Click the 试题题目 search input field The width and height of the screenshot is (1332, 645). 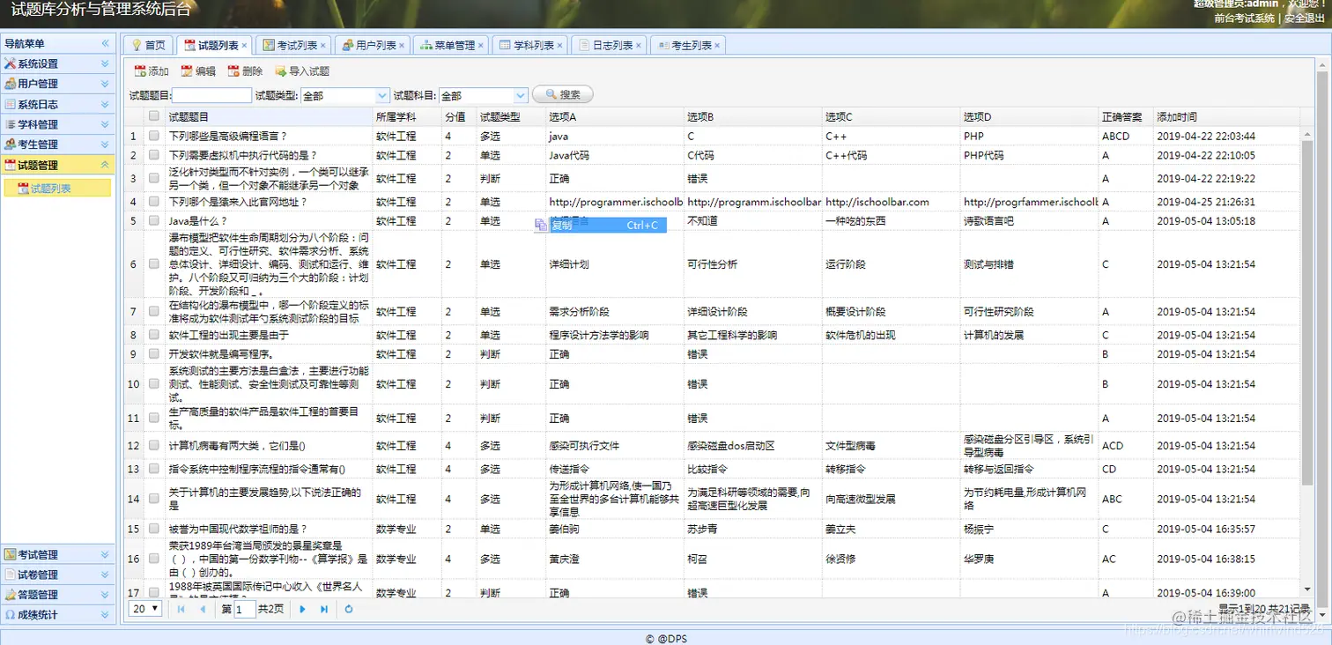click(x=211, y=95)
